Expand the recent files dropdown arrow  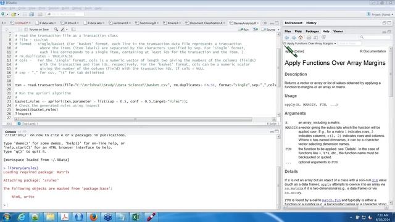pyautogui.click(x=19, y=14)
